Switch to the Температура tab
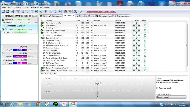 (56, 16)
